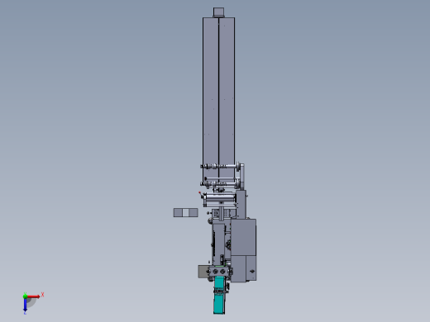
Task: Click the blue Z axis arrow of the triad
Action: [25, 305]
